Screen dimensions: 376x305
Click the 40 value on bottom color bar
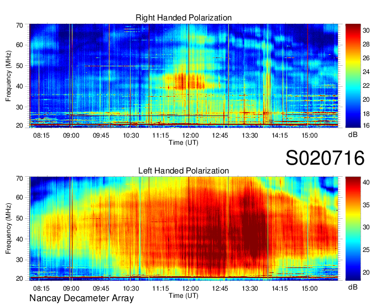point(366,182)
